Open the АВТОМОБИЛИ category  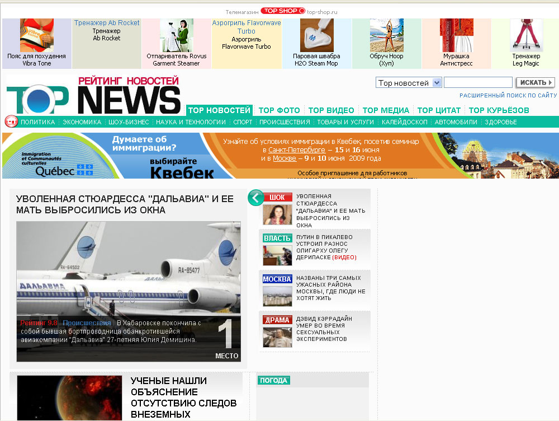coord(456,122)
